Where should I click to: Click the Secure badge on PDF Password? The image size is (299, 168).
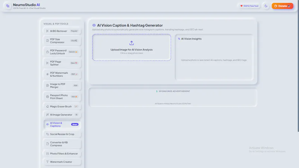[73, 52]
